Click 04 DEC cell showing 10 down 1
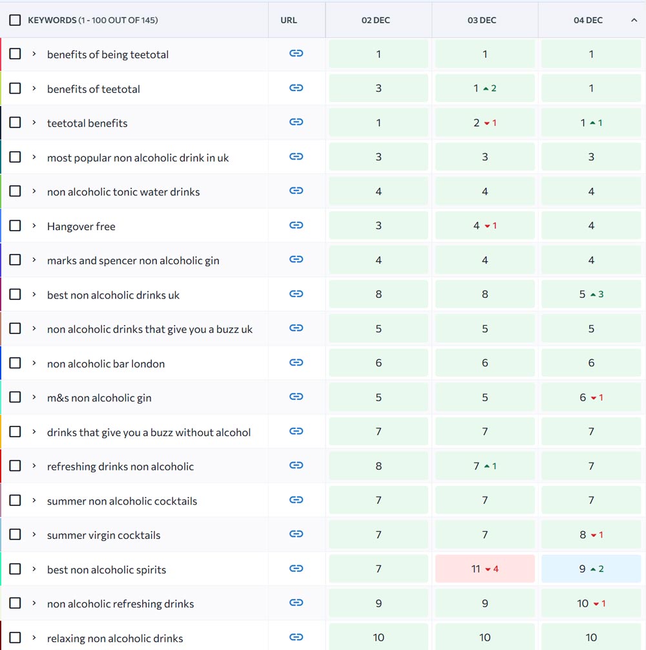The height and width of the screenshot is (650, 646). pos(591,603)
